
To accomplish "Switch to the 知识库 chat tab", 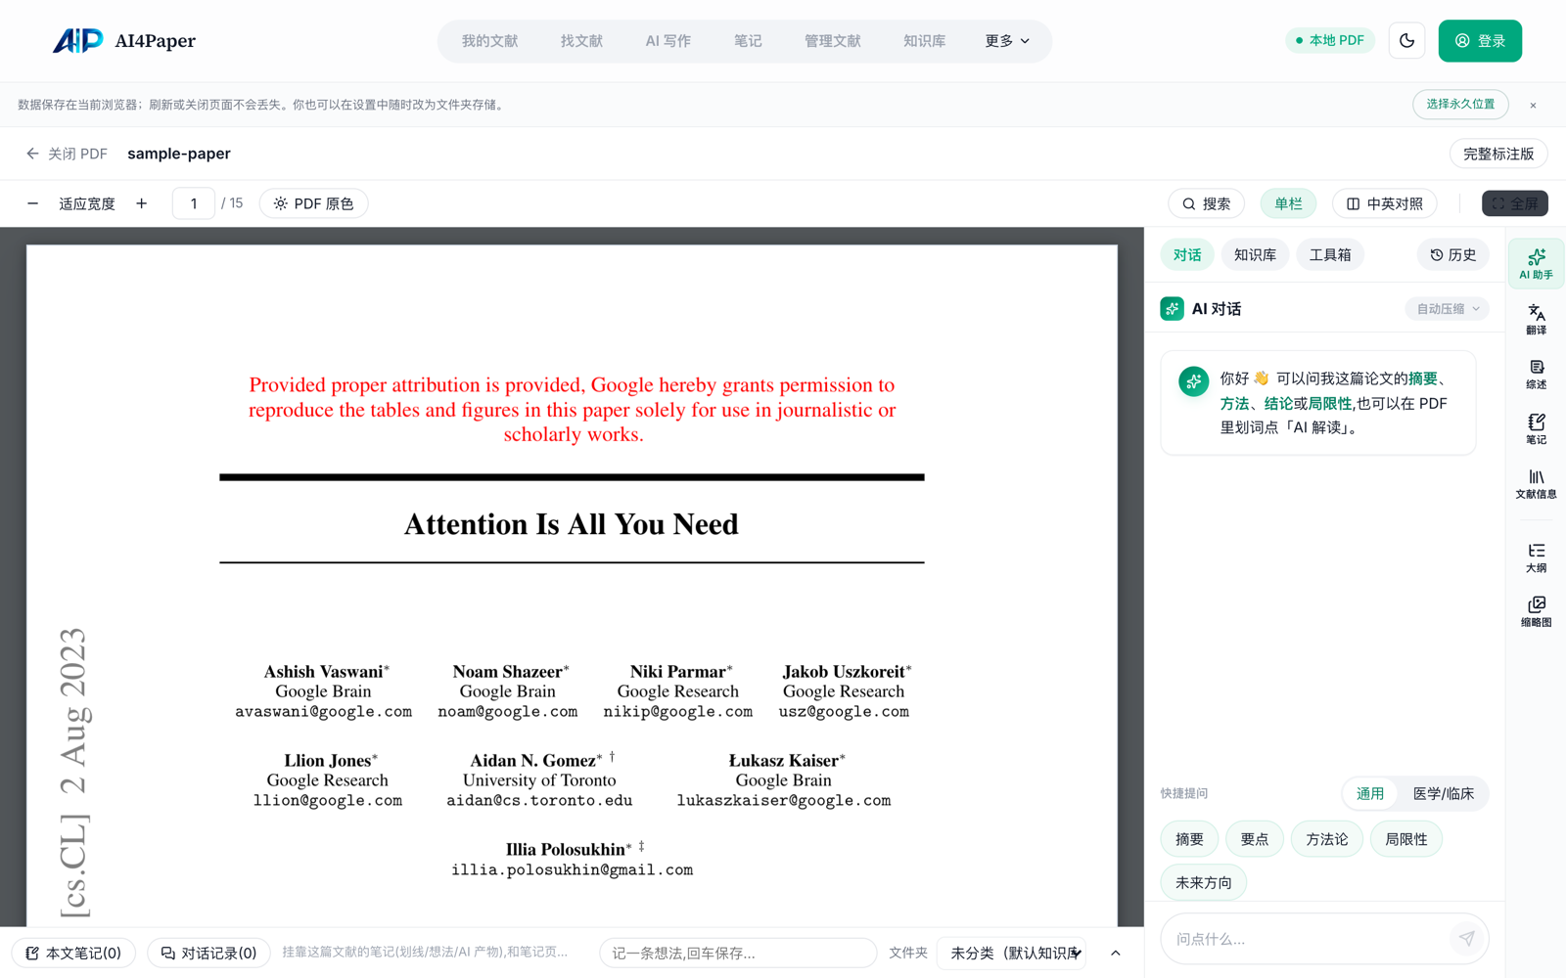I will 1255,255.
